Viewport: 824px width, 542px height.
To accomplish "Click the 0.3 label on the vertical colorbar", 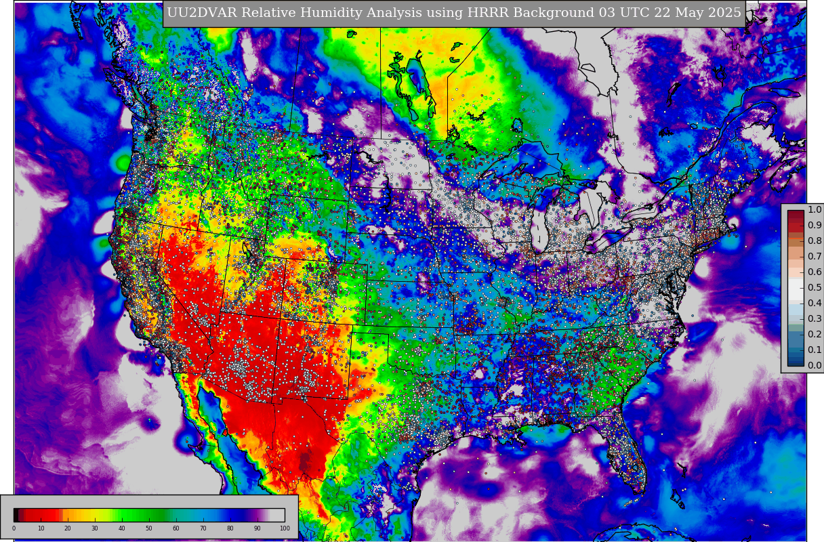I will (x=815, y=319).
